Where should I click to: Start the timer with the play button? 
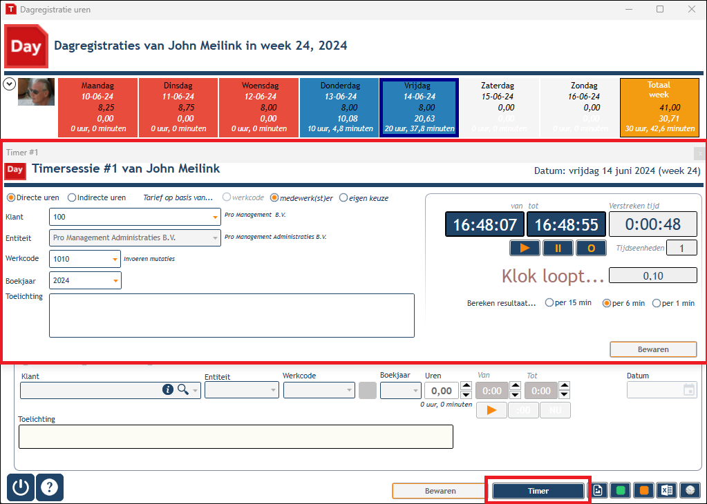pos(525,248)
